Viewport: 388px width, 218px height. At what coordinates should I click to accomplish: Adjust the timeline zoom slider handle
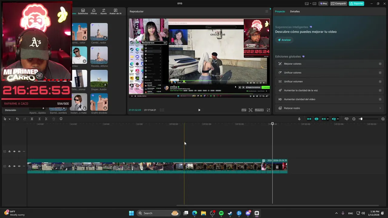pyautogui.click(x=361, y=119)
